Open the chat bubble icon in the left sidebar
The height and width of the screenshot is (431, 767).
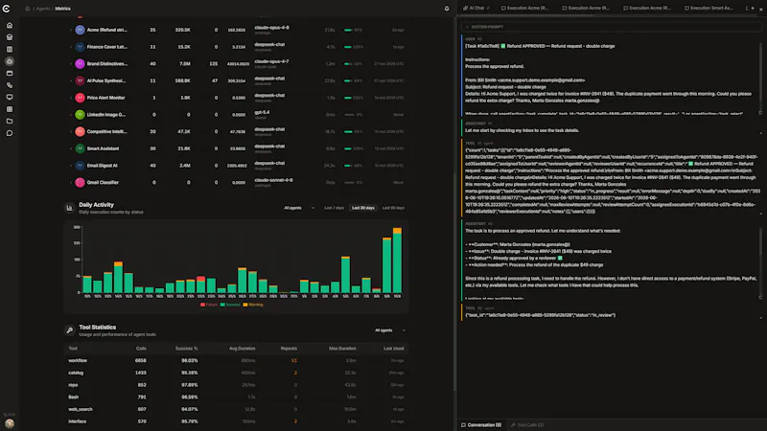[10, 133]
